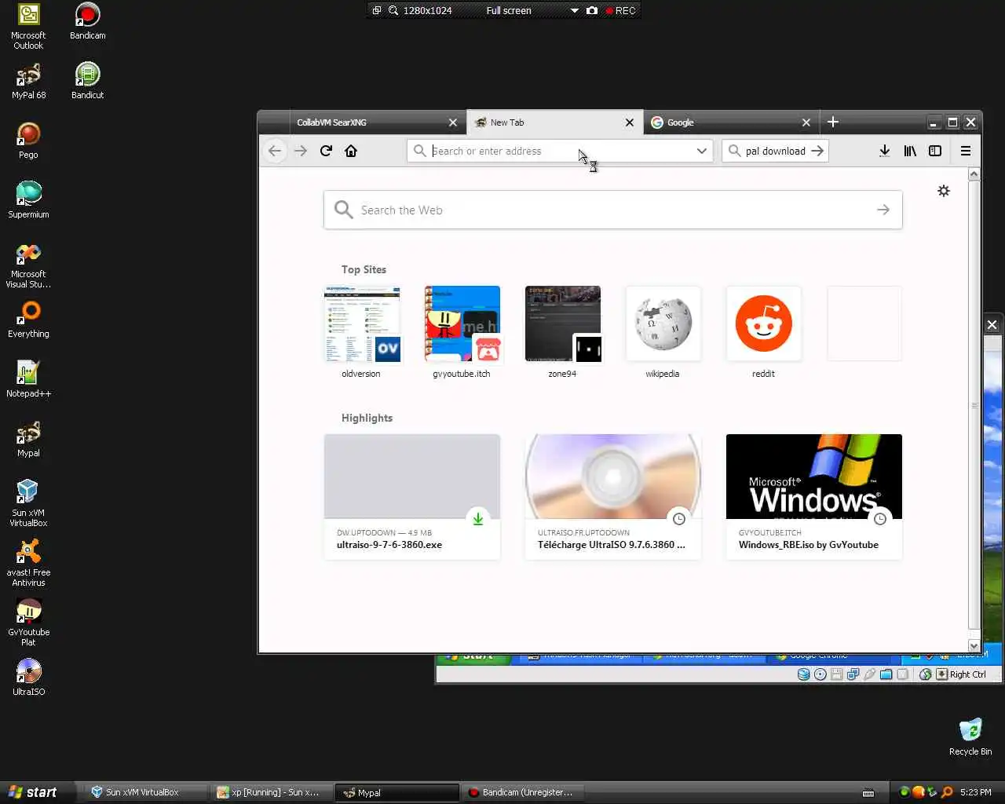The height and width of the screenshot is (804, 1005).
Task: Click the Mypal taskbar button
Action: (397, 792)
